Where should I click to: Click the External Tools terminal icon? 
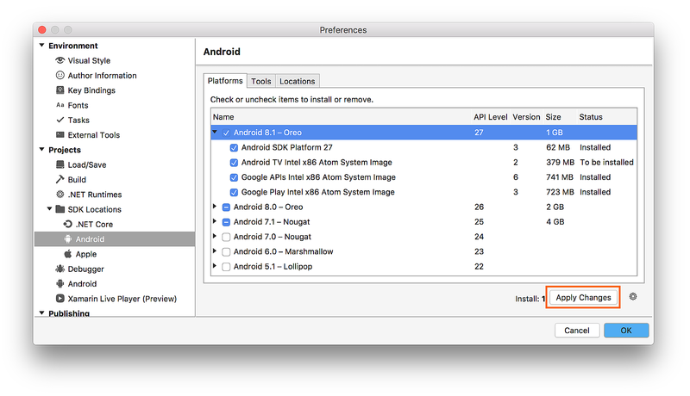point(60,135)
